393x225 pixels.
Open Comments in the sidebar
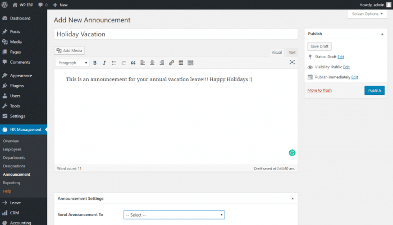point(24,62)
